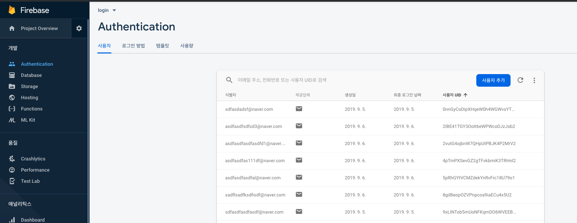Select email asdfasdfasdfal@naver.com
Viewport: 577px width, 223px height.
[253, 178]
